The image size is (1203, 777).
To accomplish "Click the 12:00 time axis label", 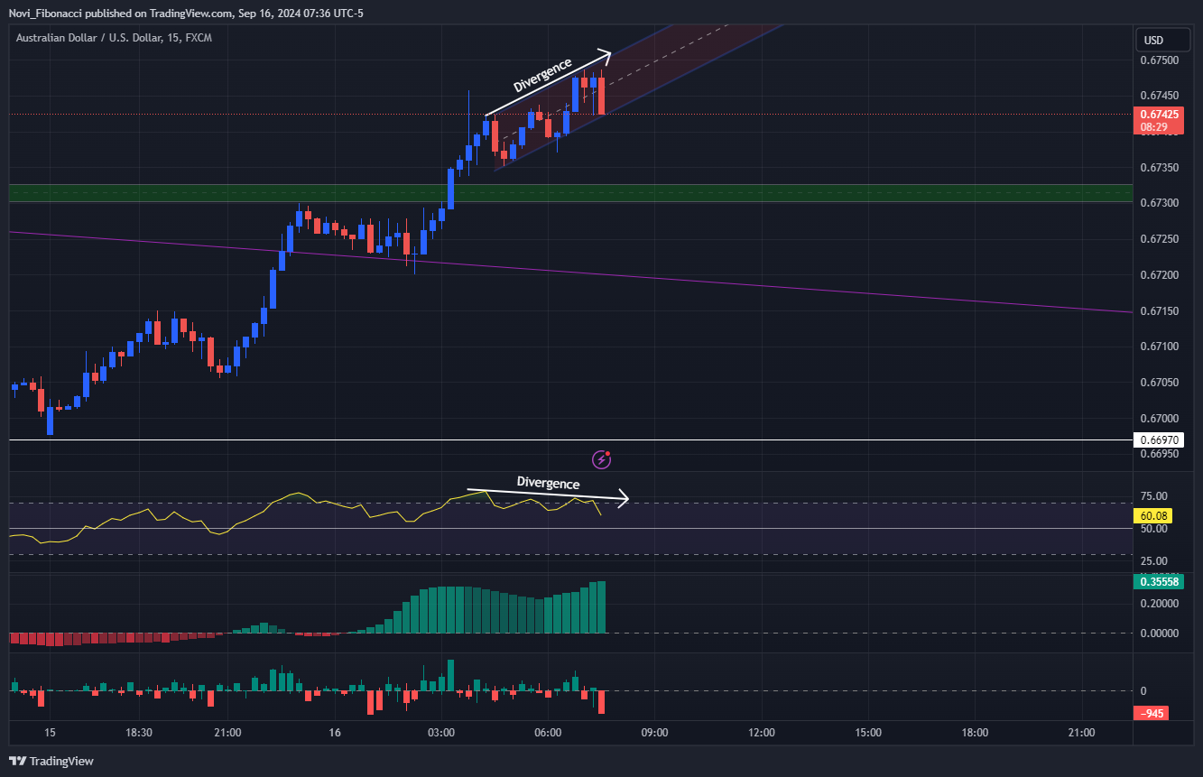I will (762, 732).
